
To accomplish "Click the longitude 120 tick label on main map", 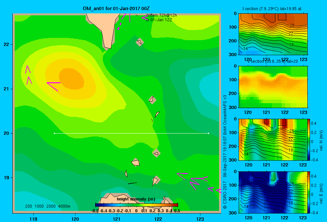I will click(x=75, y=219).
